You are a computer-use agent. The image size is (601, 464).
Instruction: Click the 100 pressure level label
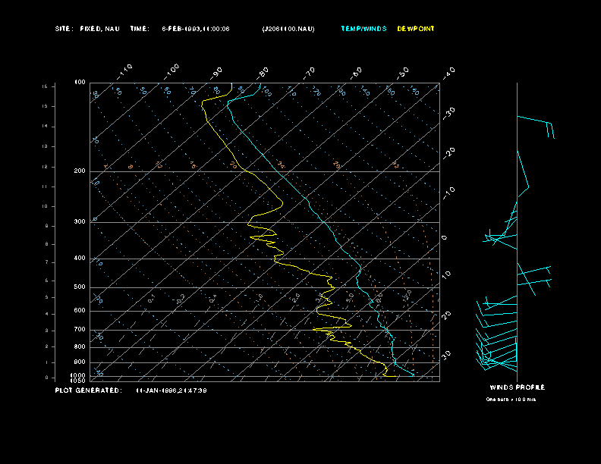(x=80, y=83)
